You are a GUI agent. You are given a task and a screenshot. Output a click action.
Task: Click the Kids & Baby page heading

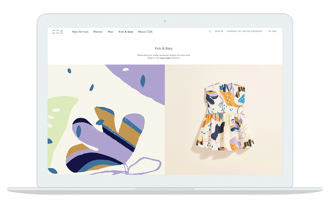click(163, 48)
